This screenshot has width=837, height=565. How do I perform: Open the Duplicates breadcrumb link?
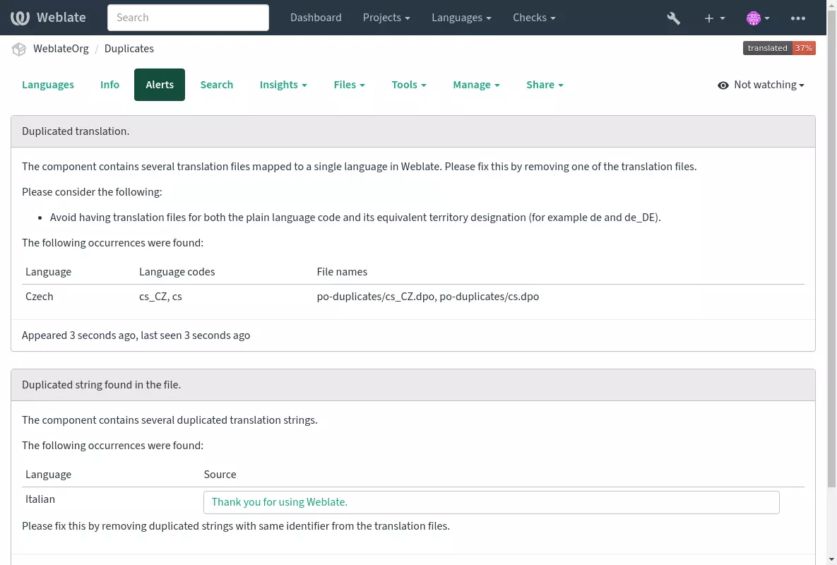tap(129, 49)
